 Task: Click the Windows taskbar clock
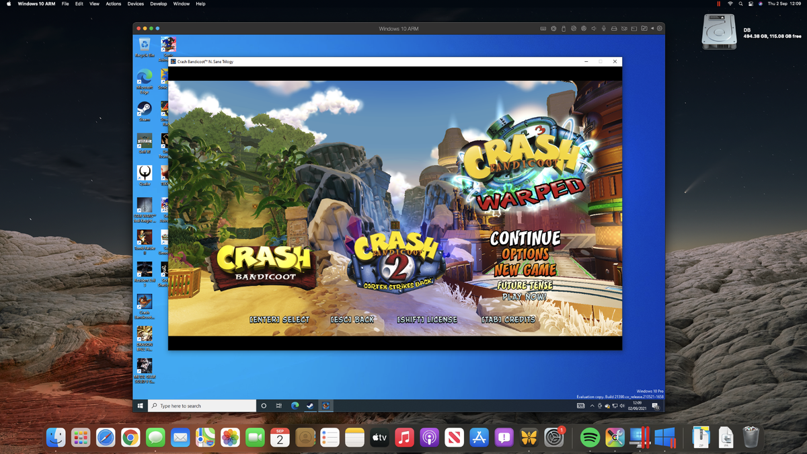click(637, 406)
